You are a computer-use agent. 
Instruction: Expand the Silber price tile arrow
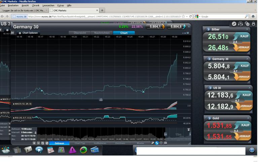(x=208, y=29)
